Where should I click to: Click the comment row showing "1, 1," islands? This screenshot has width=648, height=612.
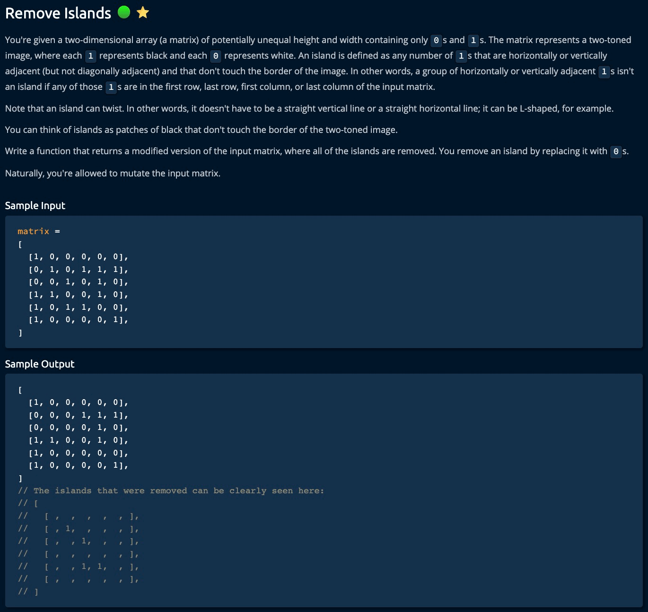[92, 566]
